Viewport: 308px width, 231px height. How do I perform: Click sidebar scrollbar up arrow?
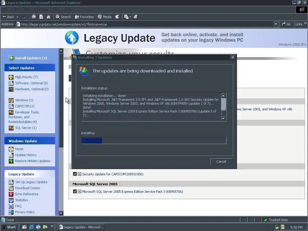click(x=61, y=51)
